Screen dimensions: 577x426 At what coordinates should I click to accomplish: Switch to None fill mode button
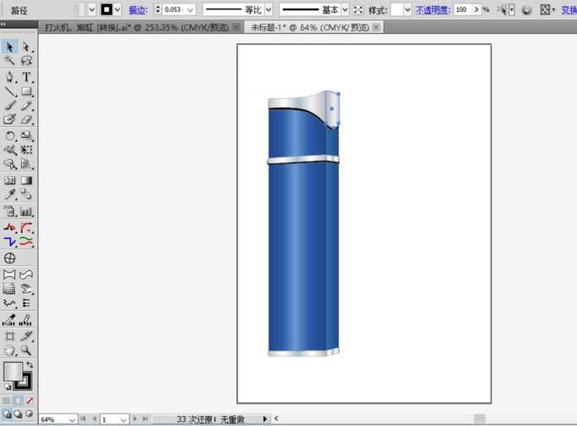tap(31, 400)
